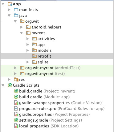Select the java folder label
The height and width of the screenshot is (132, 114).
23,16
